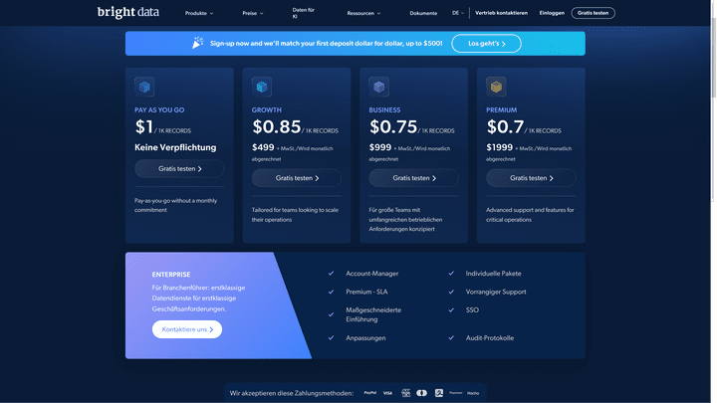Viewport: 717px width, 403px height.
Task: Click the checkmark beside Vorrangiger Support
Action: pyautogui.click(x=451, y=292)
